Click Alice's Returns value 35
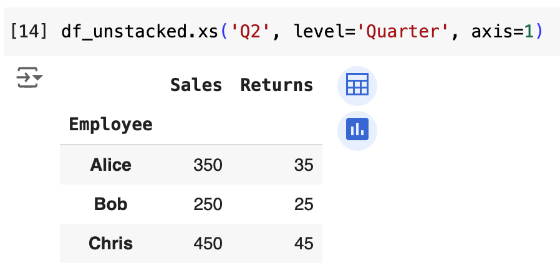The image size is (560, 273). coord(304,165)
